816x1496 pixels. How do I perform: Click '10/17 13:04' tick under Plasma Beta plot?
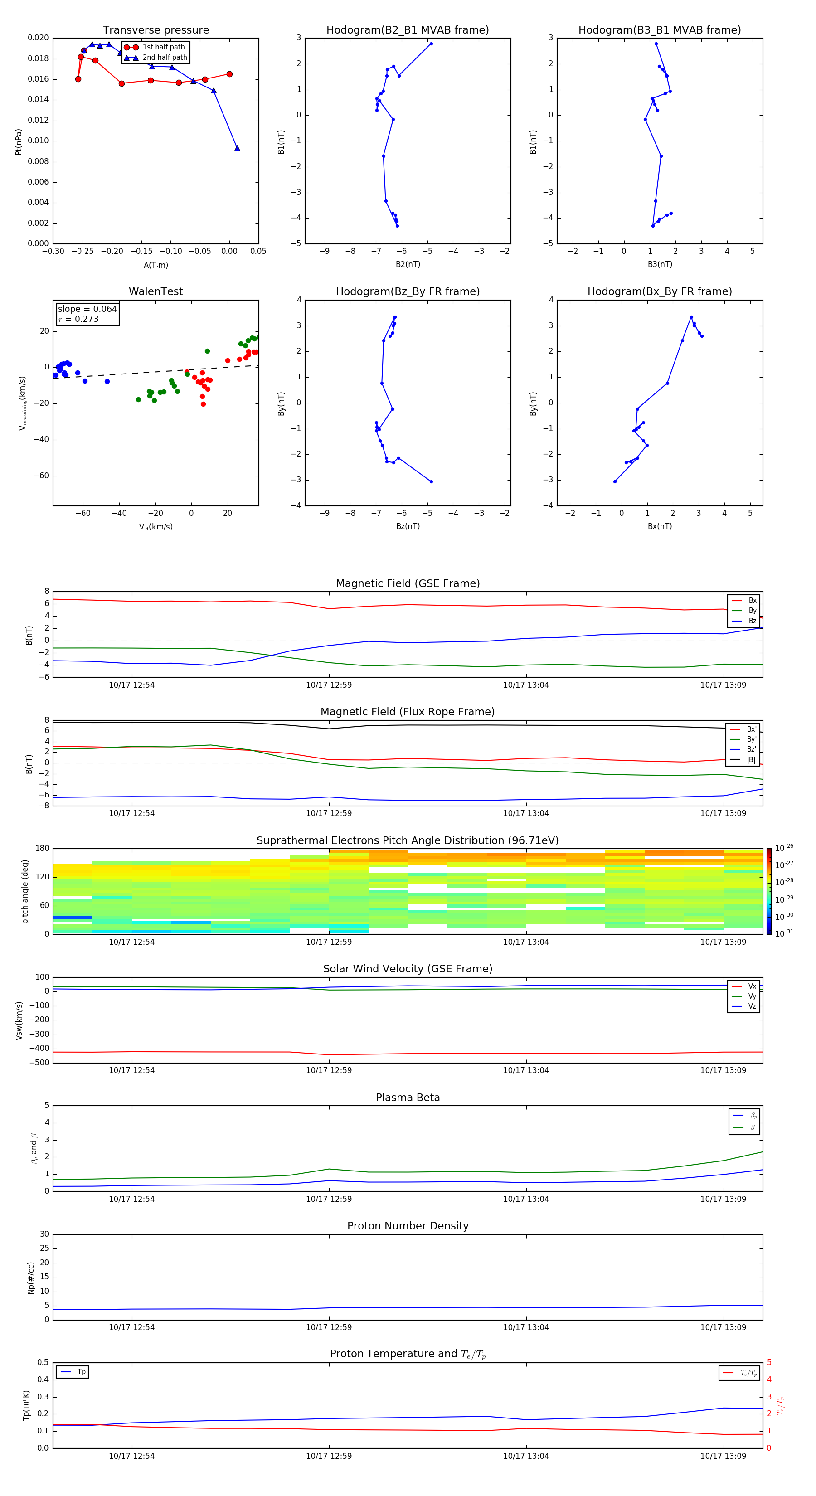526,1199
